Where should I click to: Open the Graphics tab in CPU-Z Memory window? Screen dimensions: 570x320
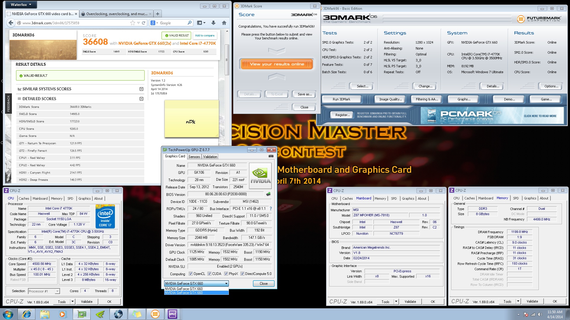tap(530, 198)
